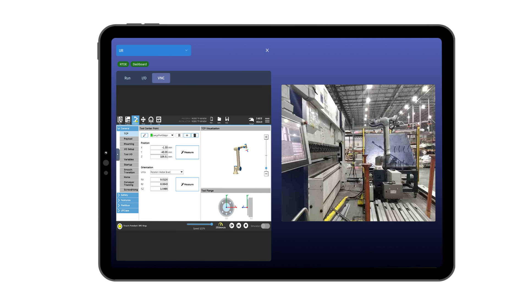This screenshot has width=528, height=297.
Task: Select the VNC tab
Action: 161,78
